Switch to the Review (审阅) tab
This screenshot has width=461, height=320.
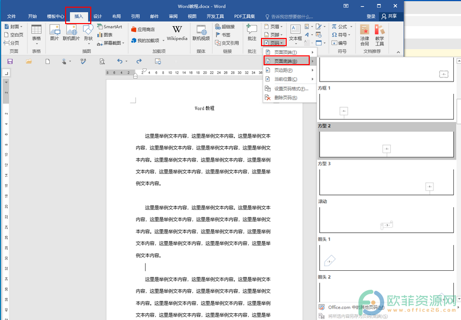tap(173, 16)
